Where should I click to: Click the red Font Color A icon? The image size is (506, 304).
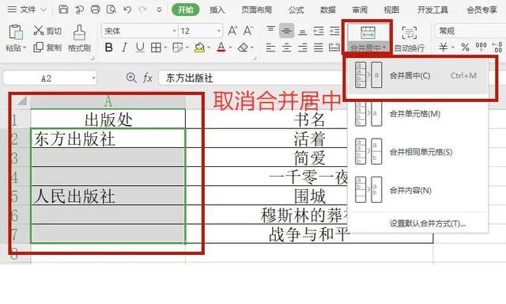click(221, 47)
